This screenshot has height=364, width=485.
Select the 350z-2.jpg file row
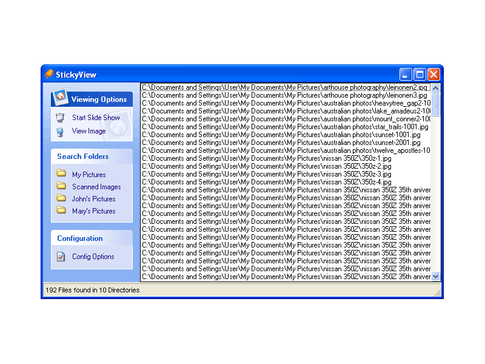[286, 166]
